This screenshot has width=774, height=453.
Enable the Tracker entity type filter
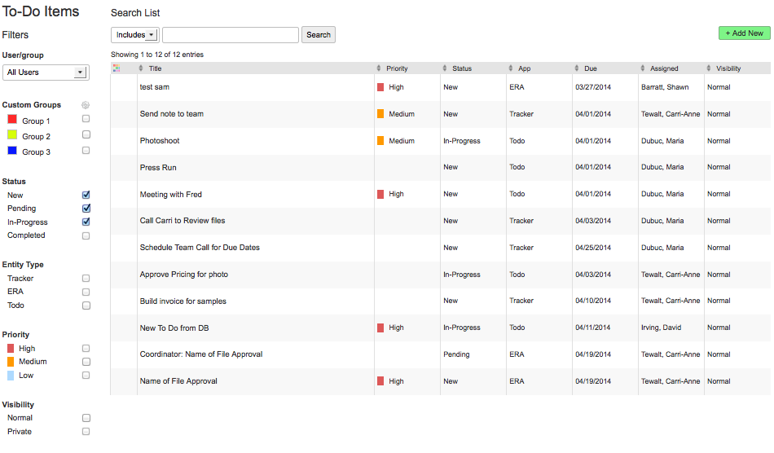[x=86, y=279]
